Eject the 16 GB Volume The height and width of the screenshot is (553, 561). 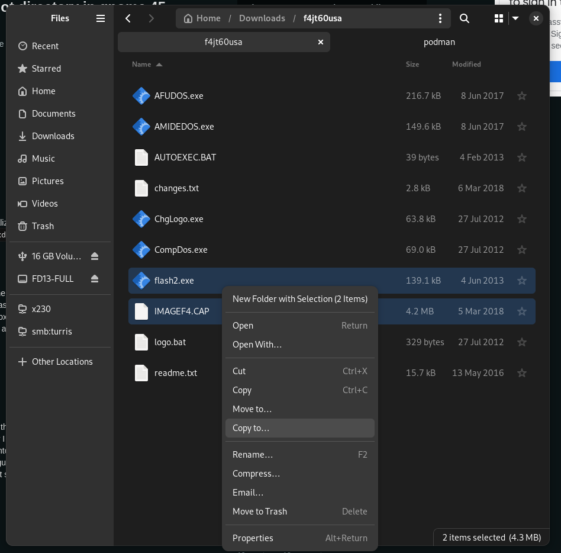pyautogui.click(x=95, y=256)
